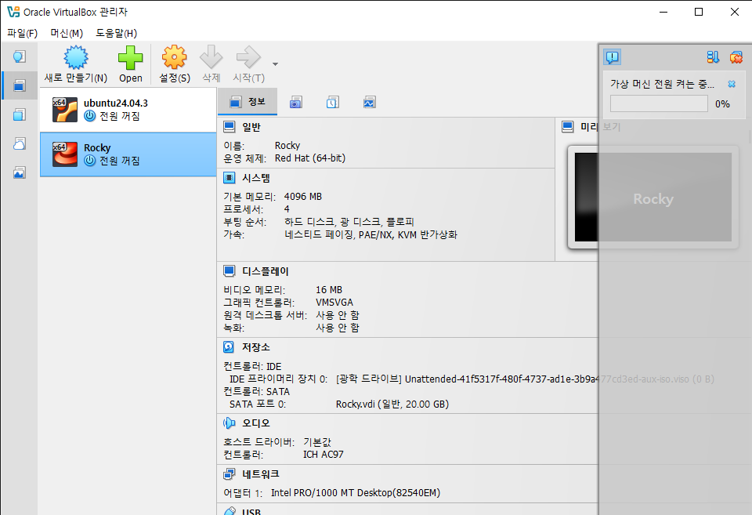Image resolution: width=752 pixels, height=515 pixels.
Task: Click the sort notifications icon in notification panel
Action: 713,57
